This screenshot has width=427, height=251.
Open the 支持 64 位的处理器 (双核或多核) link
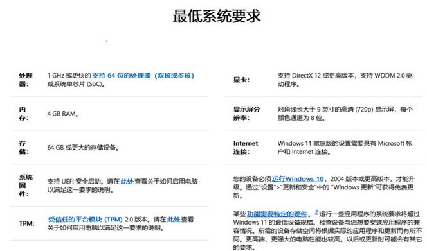[x=143, y=75]
